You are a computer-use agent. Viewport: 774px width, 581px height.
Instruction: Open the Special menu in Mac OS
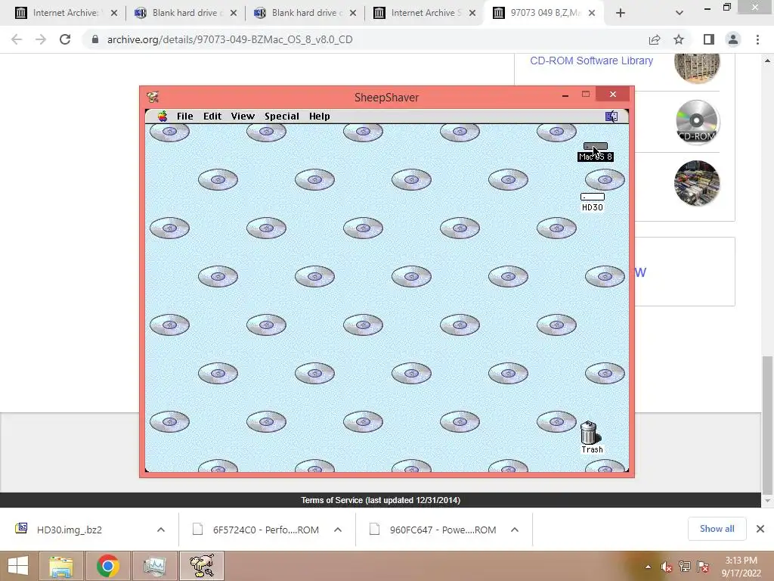click(x=282, y=116)
